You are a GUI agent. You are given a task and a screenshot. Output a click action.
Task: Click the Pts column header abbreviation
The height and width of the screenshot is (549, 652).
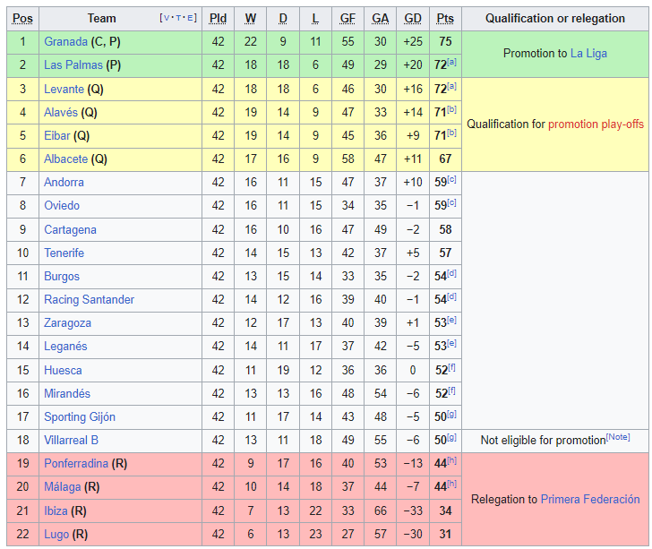point(445,18)
